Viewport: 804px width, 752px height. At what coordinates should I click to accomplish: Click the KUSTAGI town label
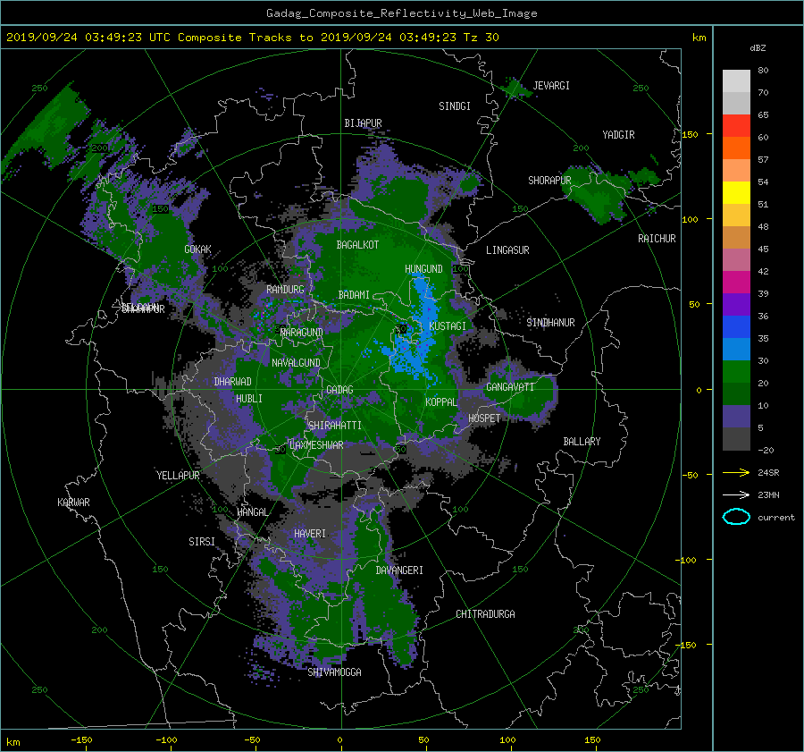(448, 326)
